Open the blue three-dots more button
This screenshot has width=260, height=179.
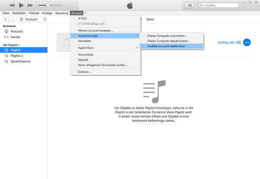point(247,42)
